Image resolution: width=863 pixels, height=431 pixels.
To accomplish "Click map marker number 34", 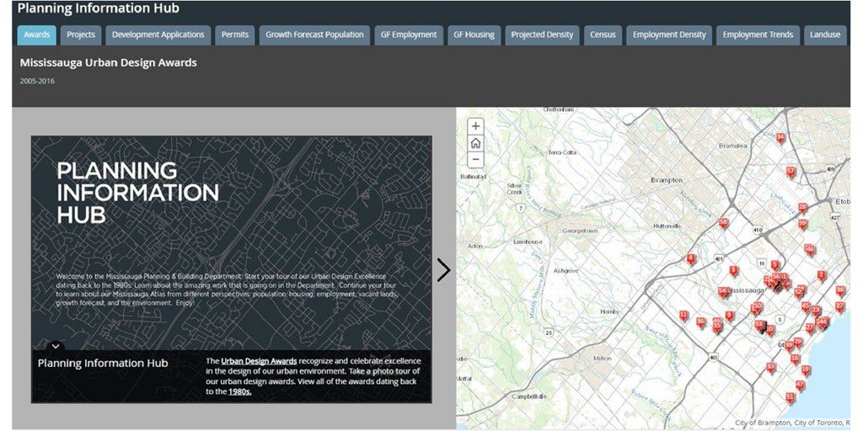I will (780, 137).
